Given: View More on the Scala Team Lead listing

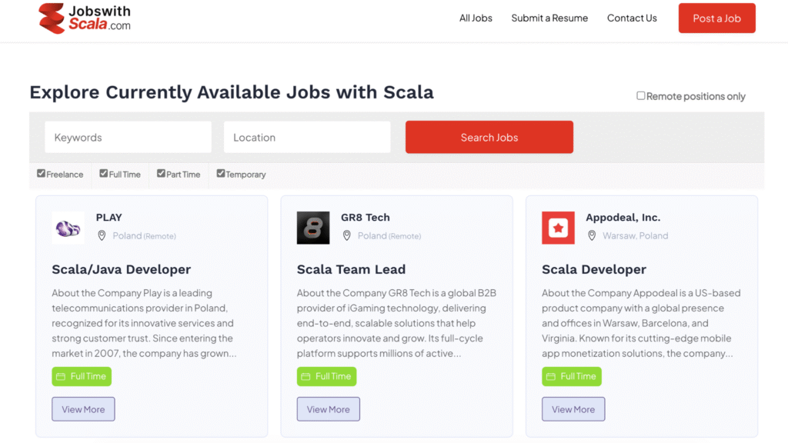Looking at the screenshot, I should pyautogui.click(x=328, y=408).
